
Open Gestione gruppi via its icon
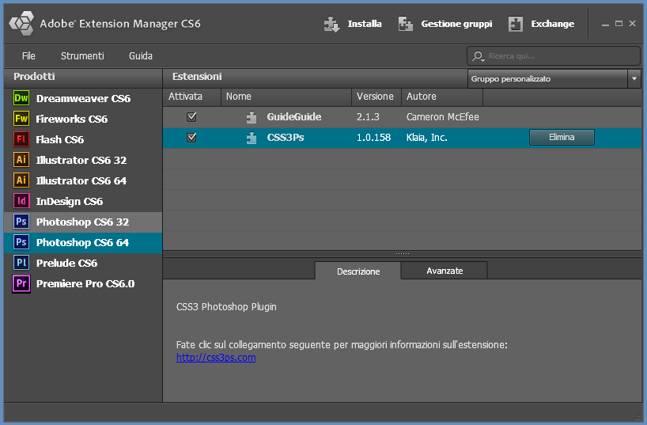point(405,24)
